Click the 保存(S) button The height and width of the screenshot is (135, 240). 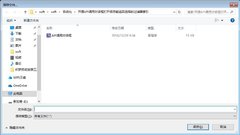[x=198, y=127]
